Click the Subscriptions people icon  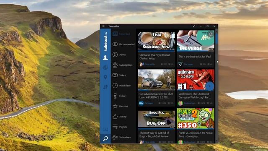coord(115,65)
